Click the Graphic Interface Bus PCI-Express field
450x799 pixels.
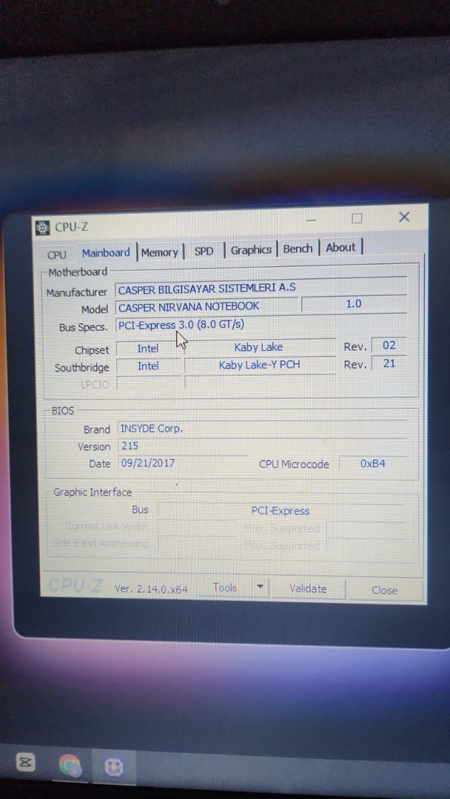pyautogui.click(x=281, y=510)
